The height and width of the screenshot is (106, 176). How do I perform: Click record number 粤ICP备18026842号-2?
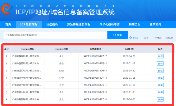coord(95,63)
